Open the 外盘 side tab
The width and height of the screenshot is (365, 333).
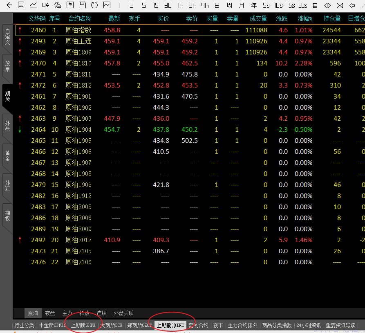(x=7, y=126)
